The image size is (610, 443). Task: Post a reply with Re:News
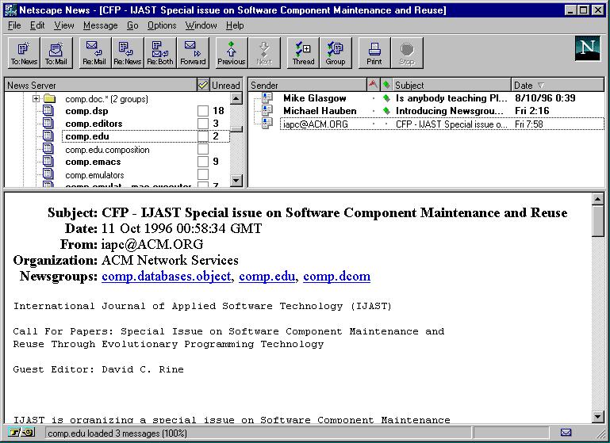coord(128,53)
